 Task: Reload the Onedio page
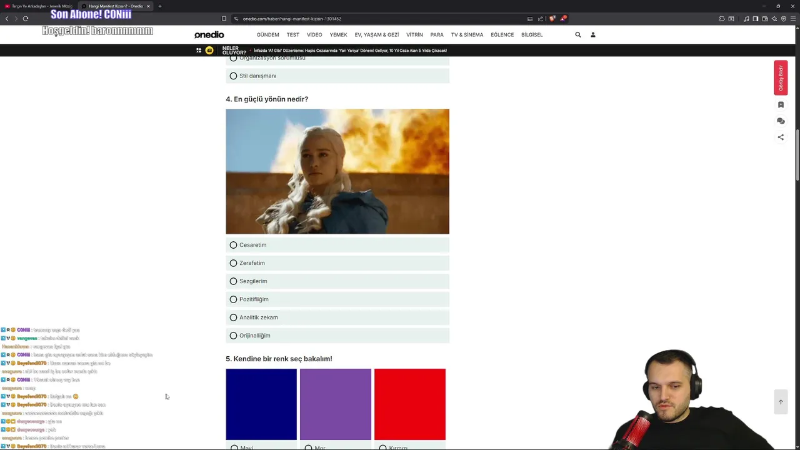[x=26, y=19]
